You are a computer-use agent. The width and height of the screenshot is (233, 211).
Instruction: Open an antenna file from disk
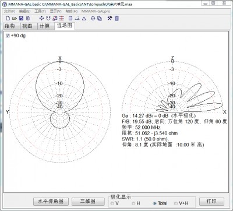pos(14,19)
